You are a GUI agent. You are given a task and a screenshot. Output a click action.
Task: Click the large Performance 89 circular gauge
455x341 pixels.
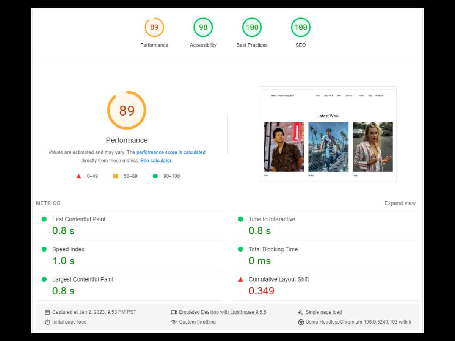pos(127,110)
